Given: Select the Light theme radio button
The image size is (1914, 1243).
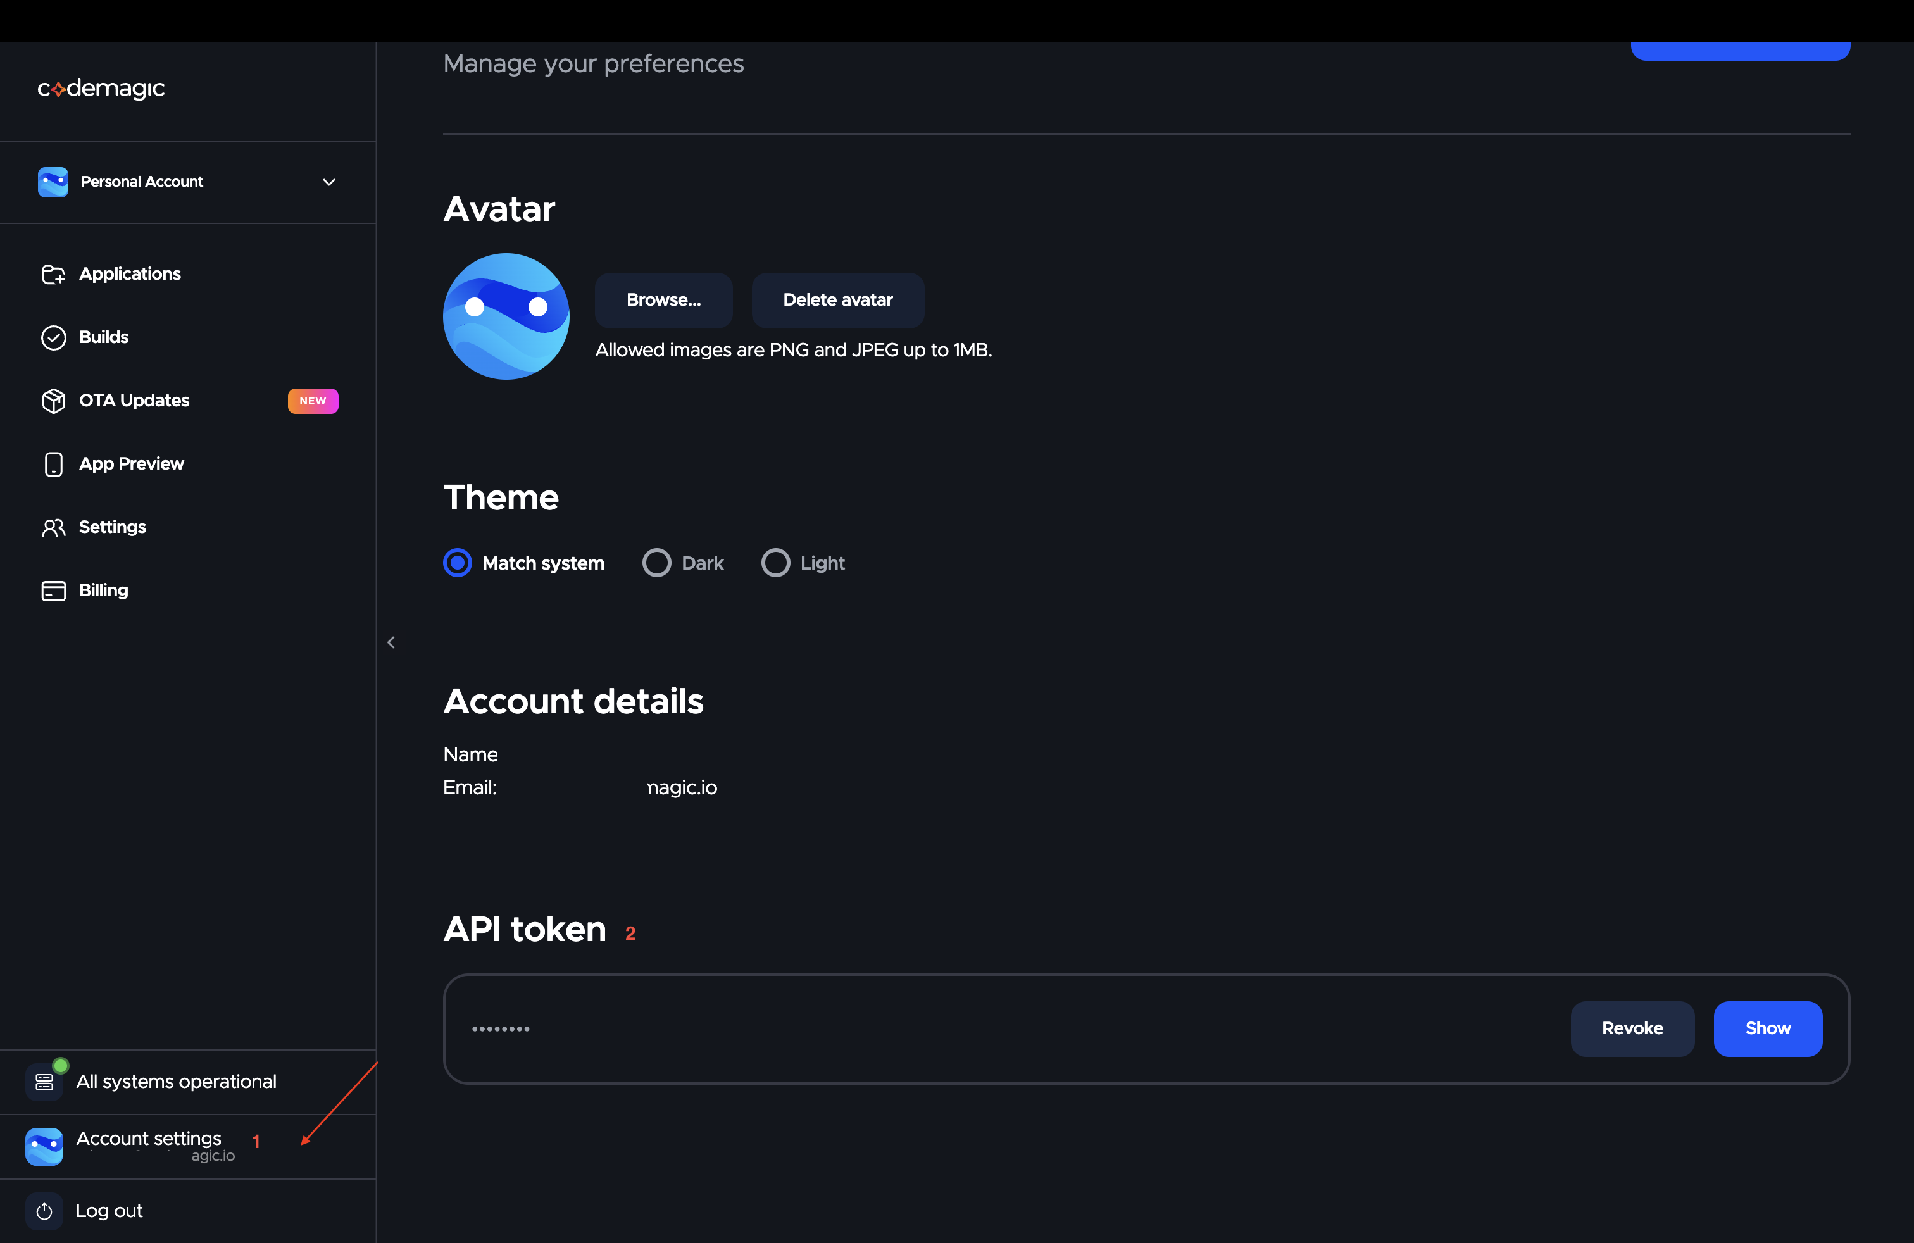Looking at the screenshot, I should pyautogui.click(x=775, y=563).
